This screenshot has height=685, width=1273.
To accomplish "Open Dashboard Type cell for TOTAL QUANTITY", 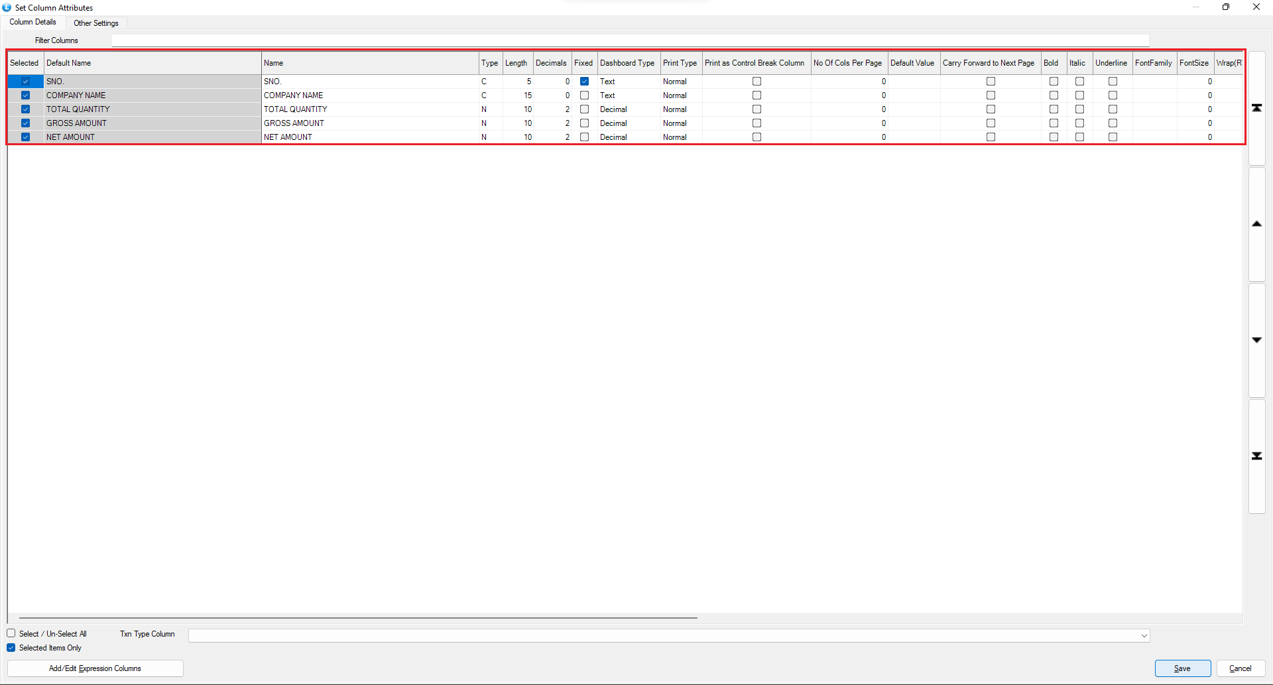I will tap(627, 109).
